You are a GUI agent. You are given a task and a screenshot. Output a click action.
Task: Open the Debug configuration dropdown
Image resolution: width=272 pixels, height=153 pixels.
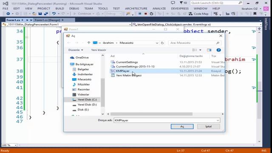click(113, 14)
